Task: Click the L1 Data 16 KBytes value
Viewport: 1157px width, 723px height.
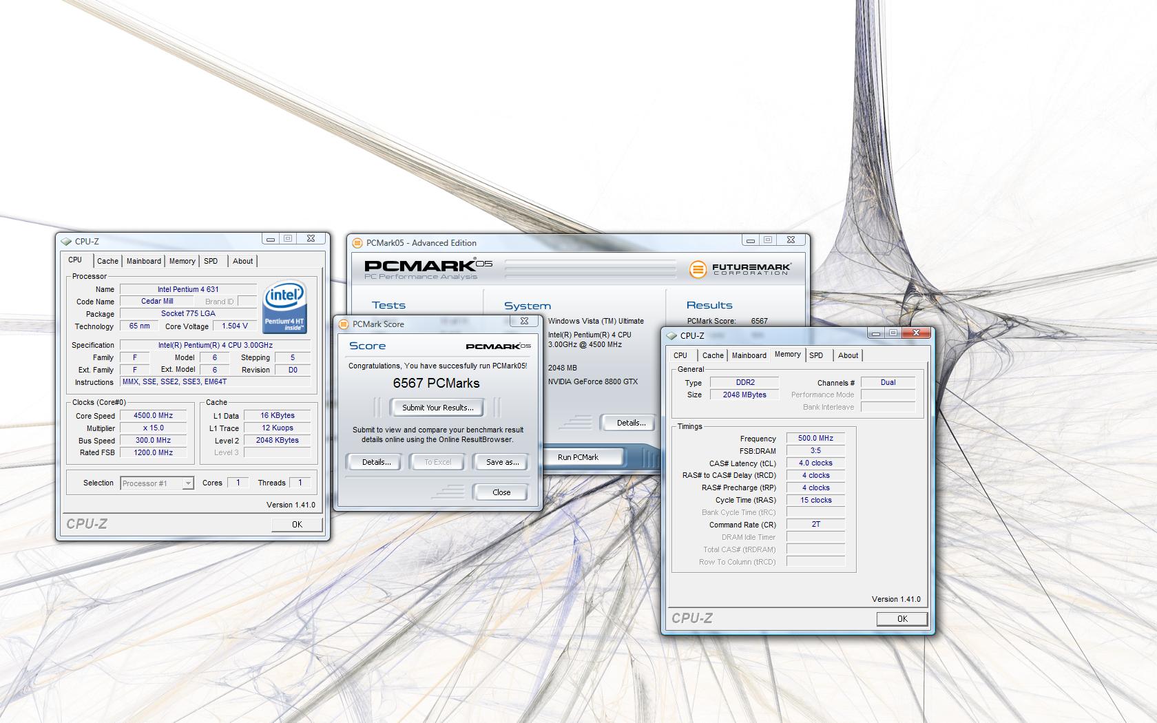Action: [278, 416]
